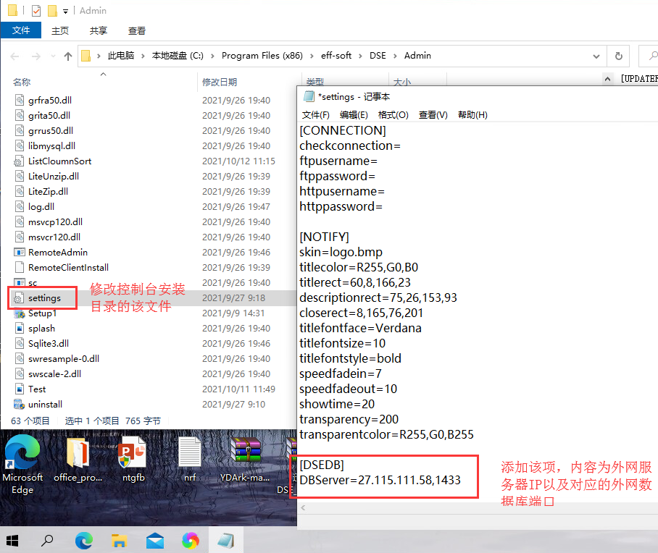Screen dimensions: 658x553
Task: Open the recent locations dropdown arrow
Action: pyautogui.click(x=53, y=56)
